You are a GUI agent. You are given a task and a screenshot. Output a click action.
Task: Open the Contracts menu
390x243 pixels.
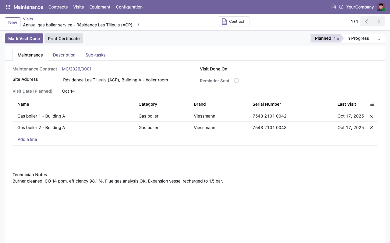click(58, 7)
